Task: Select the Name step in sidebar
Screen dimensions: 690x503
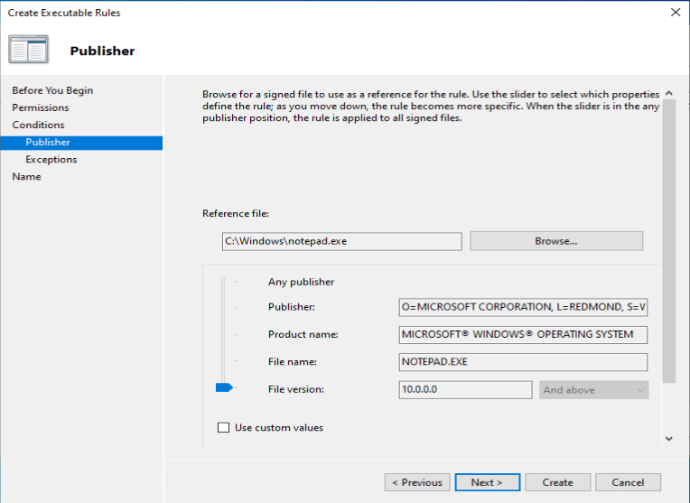Action: (x=26, y=176)
